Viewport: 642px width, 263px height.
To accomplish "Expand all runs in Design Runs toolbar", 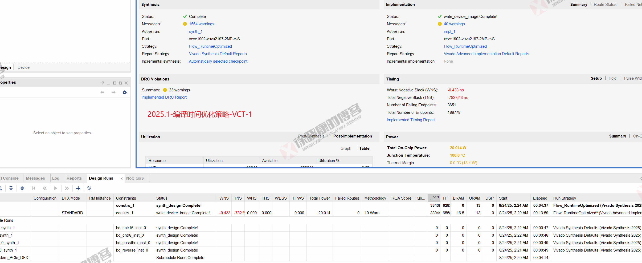I will (22, 188).
